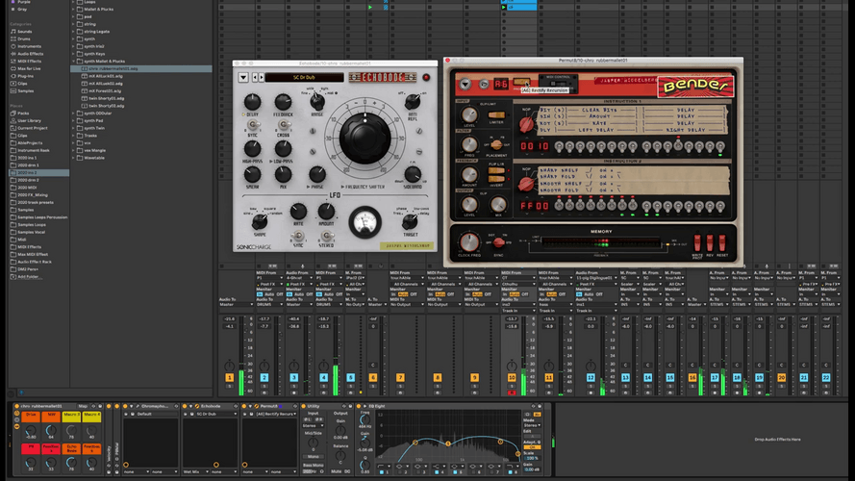
Task: Click Permut8 Instruction 1 operator knob
Action: pyautogui.click(x=526, y=124)
